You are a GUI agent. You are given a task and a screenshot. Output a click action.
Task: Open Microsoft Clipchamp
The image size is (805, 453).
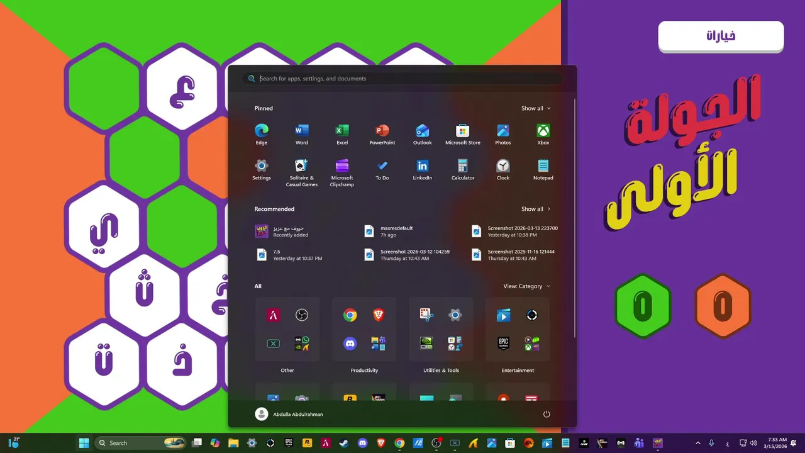[x=342, y=172]
